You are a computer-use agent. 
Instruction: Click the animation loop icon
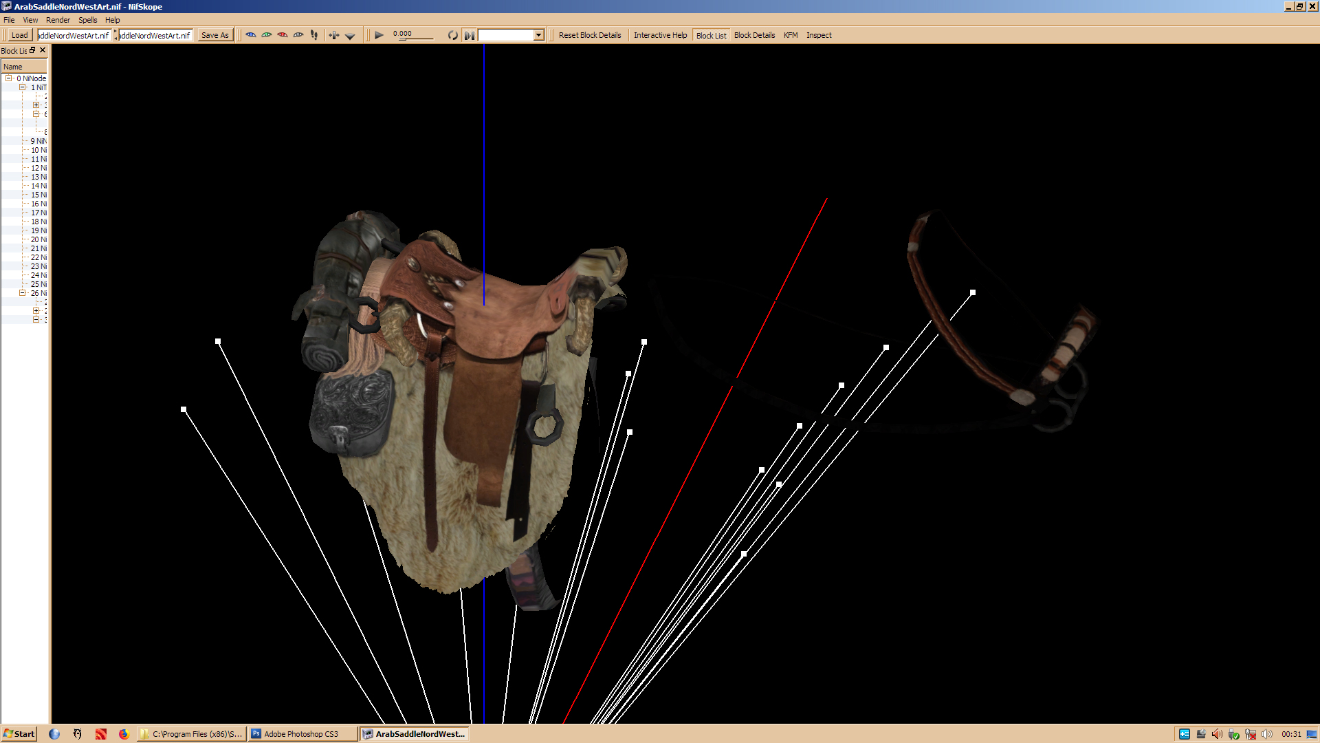(x=452, y=35)
